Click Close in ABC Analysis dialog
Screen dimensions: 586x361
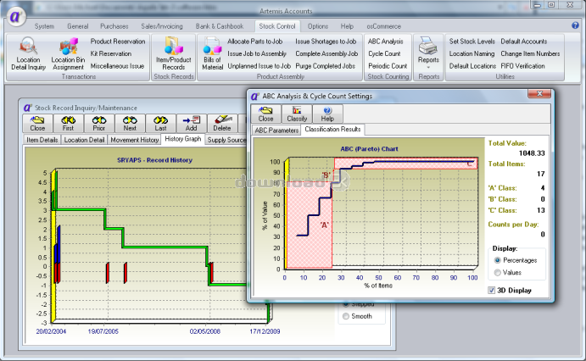coord(265,114)
